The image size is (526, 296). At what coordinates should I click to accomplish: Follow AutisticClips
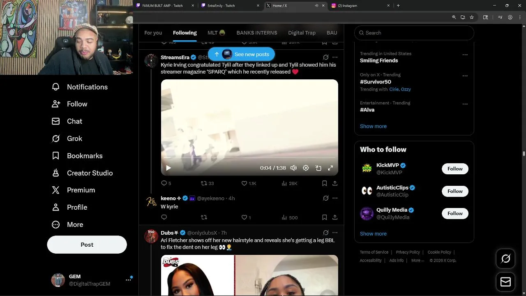(455, 191)
